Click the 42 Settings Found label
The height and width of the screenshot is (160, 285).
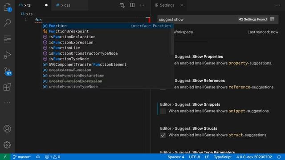(x=252, y=19)
